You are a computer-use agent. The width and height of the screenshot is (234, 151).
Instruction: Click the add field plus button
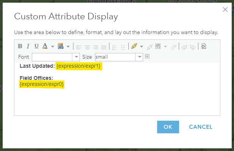pos(147,56)
